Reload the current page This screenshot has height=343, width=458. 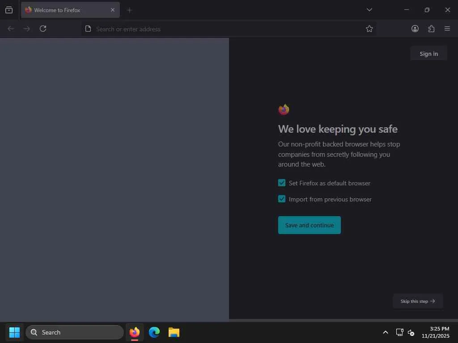coord(43,29)
